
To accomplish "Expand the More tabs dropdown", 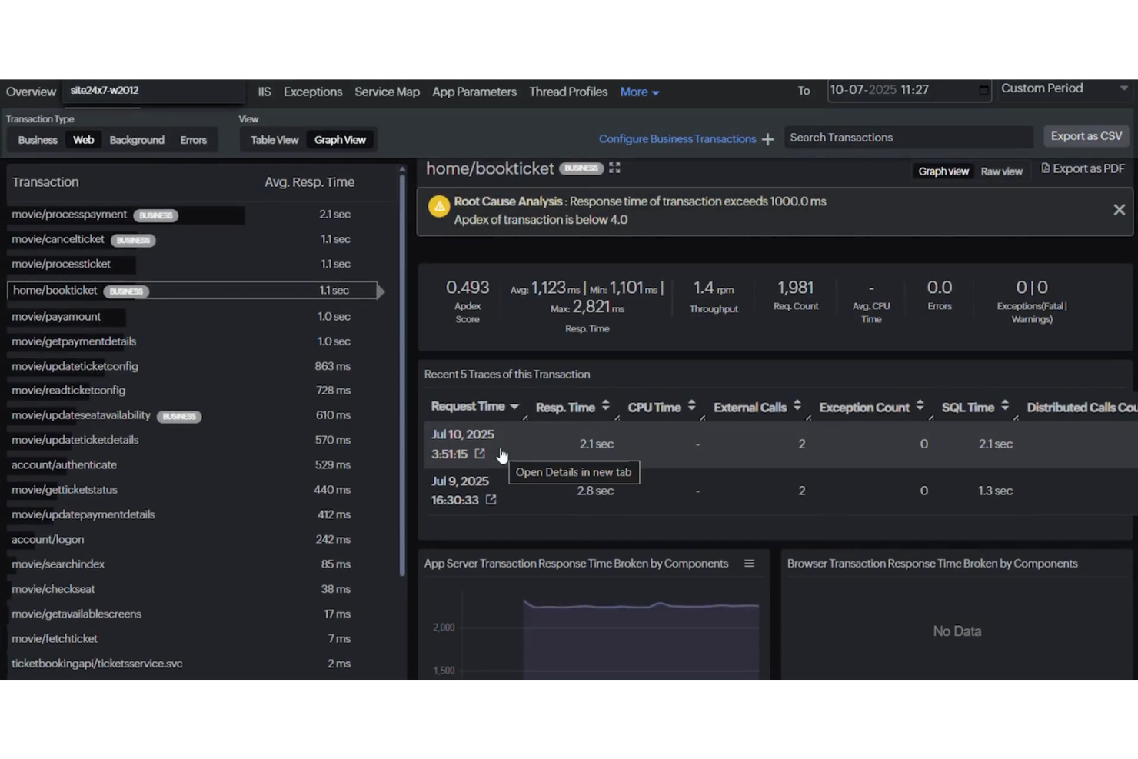I will (x=640, y=92).
